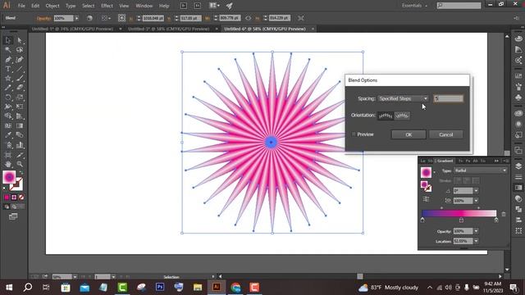Click the Windows Start button
This screenshot has height=295, width=525.
[x=9, y=288]
